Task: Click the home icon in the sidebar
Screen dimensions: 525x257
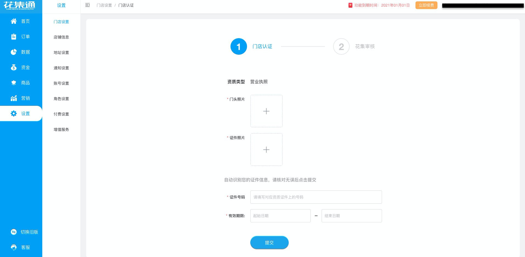Action: point(13,21)
